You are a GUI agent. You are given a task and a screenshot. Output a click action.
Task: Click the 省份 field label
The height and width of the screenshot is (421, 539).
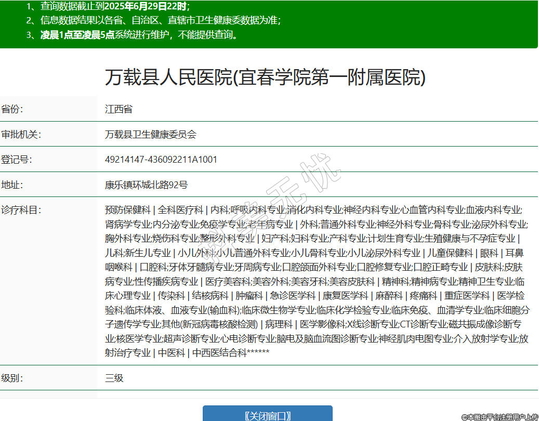12,109
